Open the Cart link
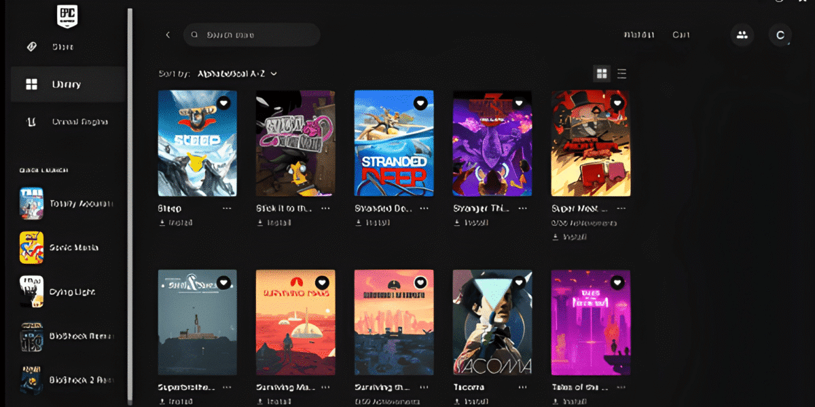The image size is (815, 407). 681,35
